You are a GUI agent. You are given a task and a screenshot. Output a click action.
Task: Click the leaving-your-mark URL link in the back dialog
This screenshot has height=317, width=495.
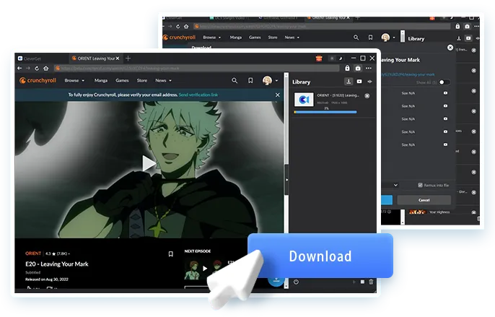(x=408, y=74)
